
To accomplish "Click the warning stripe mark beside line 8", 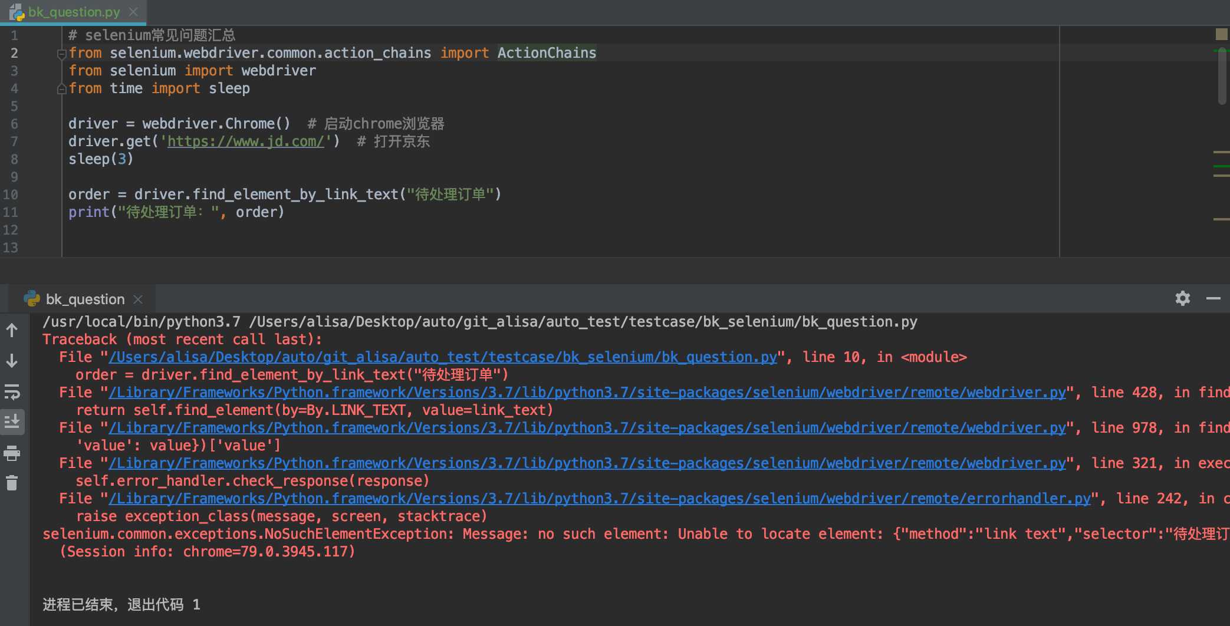I will point(1221,152).
